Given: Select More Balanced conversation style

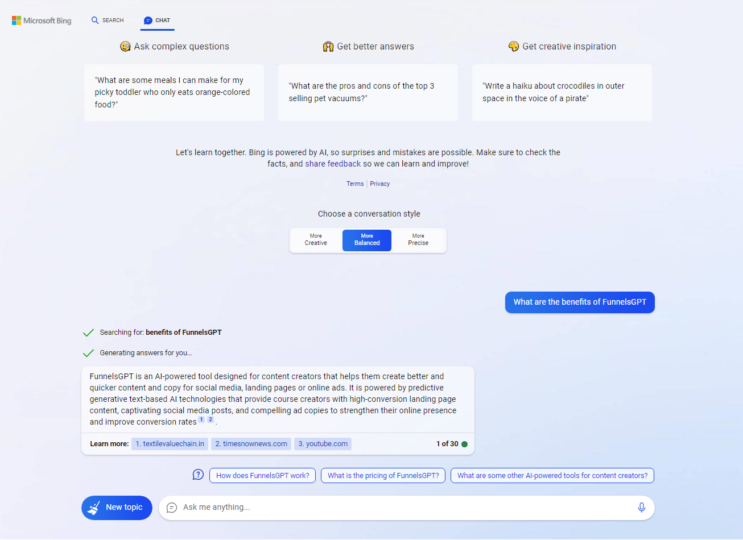Looking at the screenshot, I should (x=367, y=240).
